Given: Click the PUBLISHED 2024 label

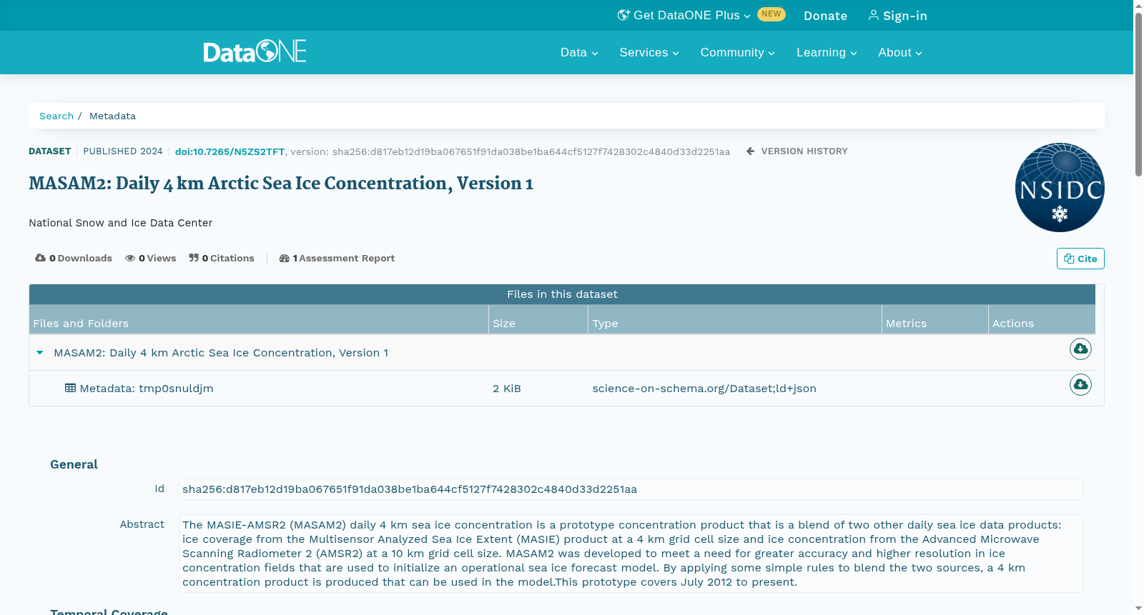Looking at the screenshot, I should click(x=123, y=151).
